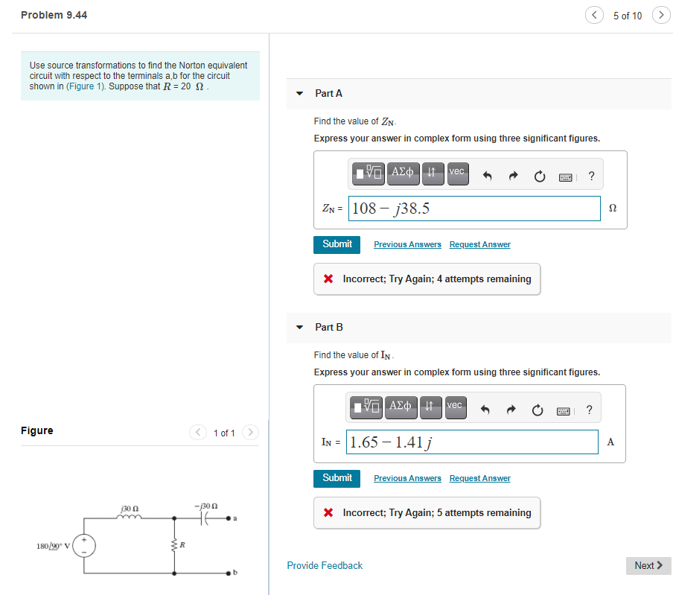This screenshot has height=595, width=673.
Task: Click Request Answer for Part A
Action: coord(479,244)
